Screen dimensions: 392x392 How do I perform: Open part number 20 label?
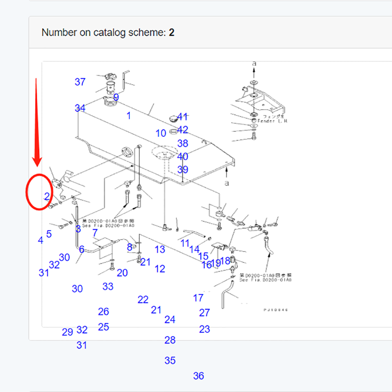[122, 273]
